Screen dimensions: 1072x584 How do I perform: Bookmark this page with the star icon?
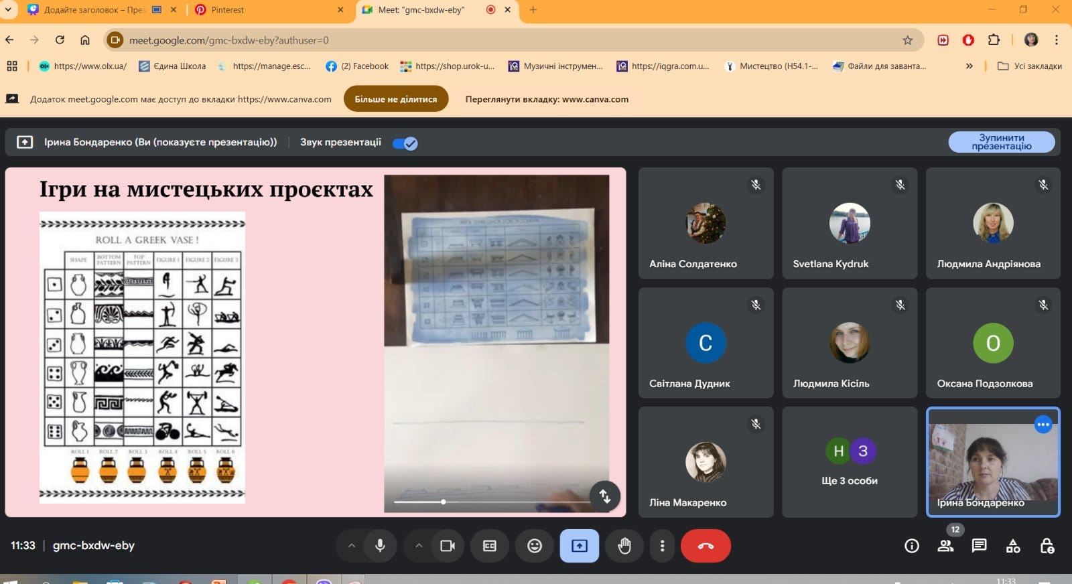tap(908, 40)
